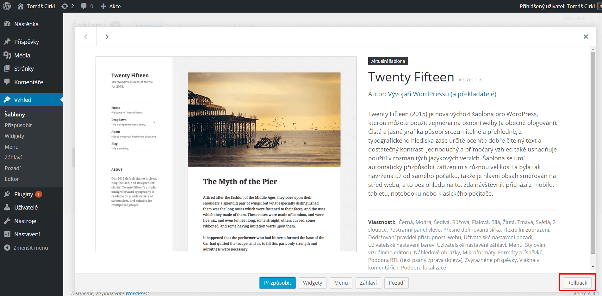Screen dimensions: 602x296
Task: Click the theme details scrollbar down arrow
Action: (x=593, y=267)
